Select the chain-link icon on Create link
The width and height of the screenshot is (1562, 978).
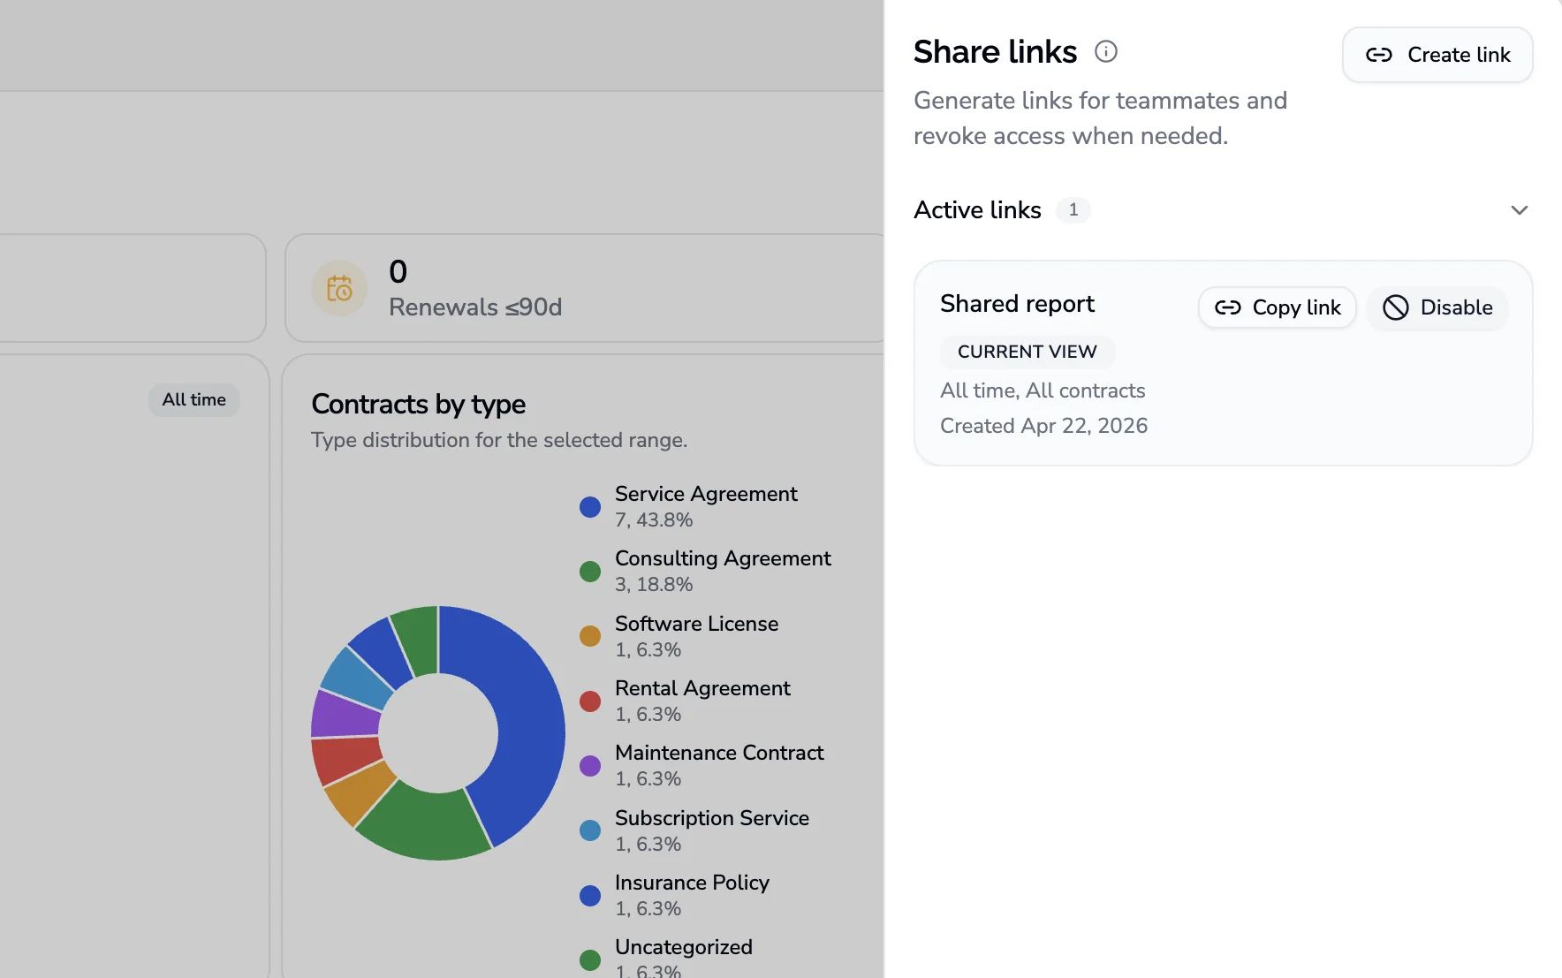pos(1379,55)
